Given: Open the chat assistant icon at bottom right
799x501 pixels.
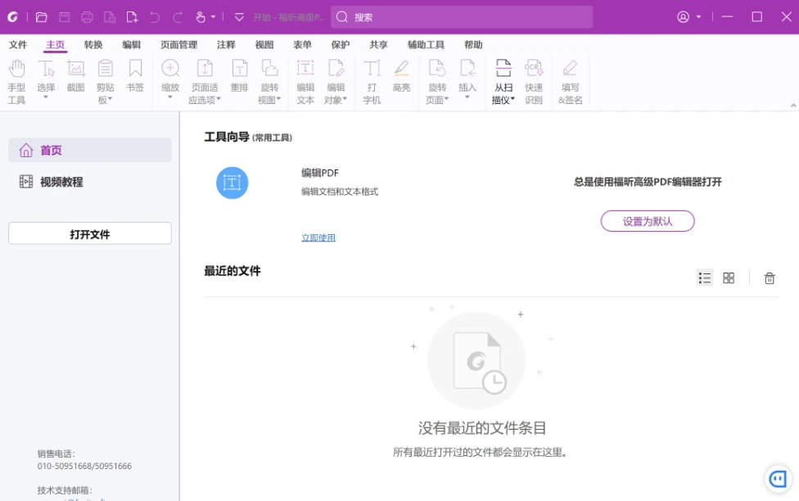Looking at the screenshot, I should click(777, 479).
